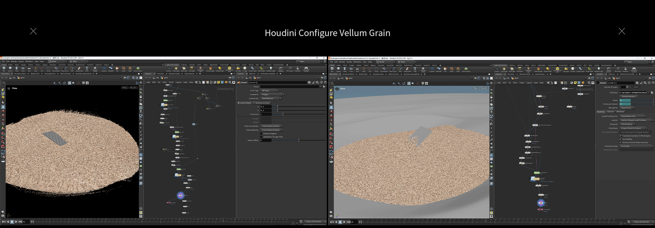Screen dimensions: 655x228
Task: Click the Reload Geometry button
Action: click(x=628, y=96)
